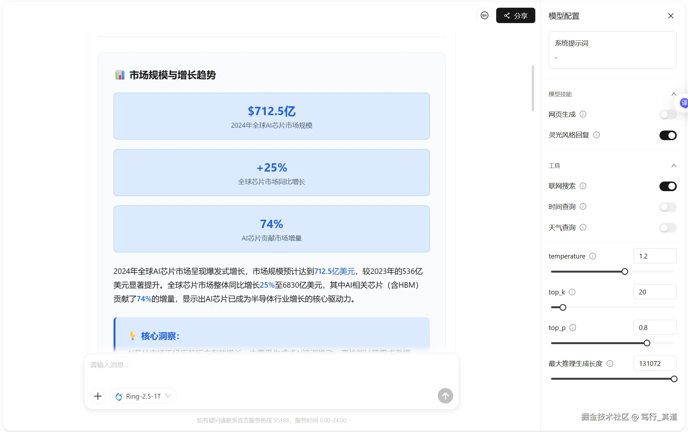Image resolution: width=688 pixels, height=432 pixels.
Task: Click the info icon next to temperature
Action: tap(593, 256)
